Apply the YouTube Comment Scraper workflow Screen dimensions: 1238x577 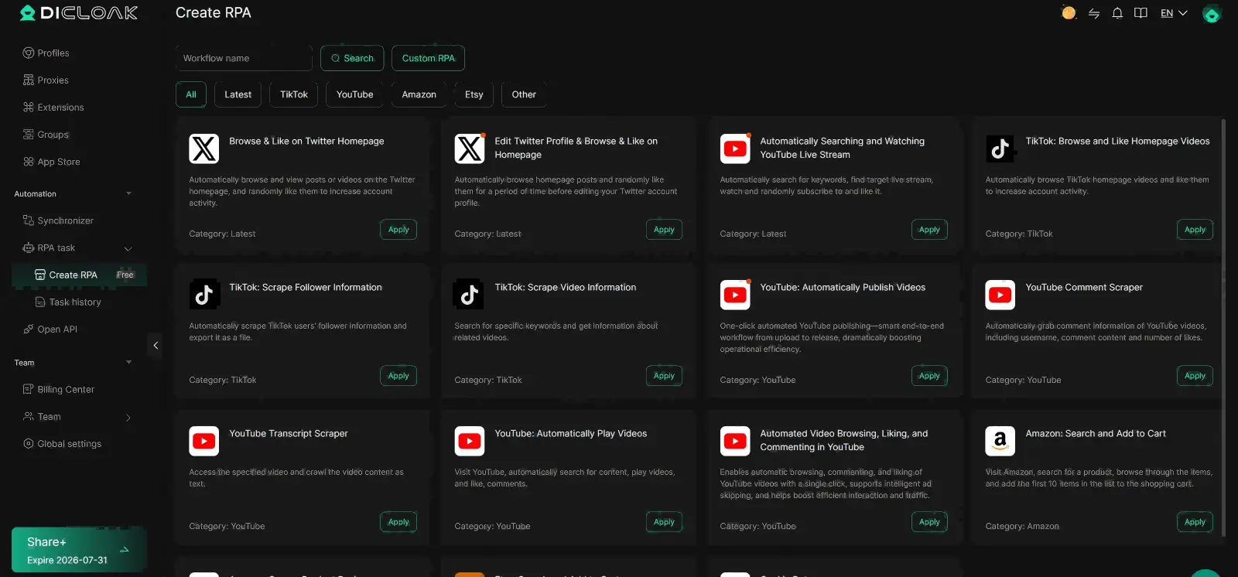[1195, 376]
